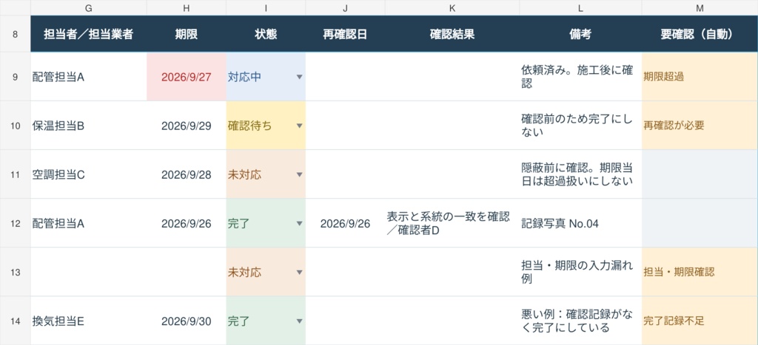Click the empty 確認結果 cell in row 10
The width and height of the screenshot is (758, 345).
point(452,126)
